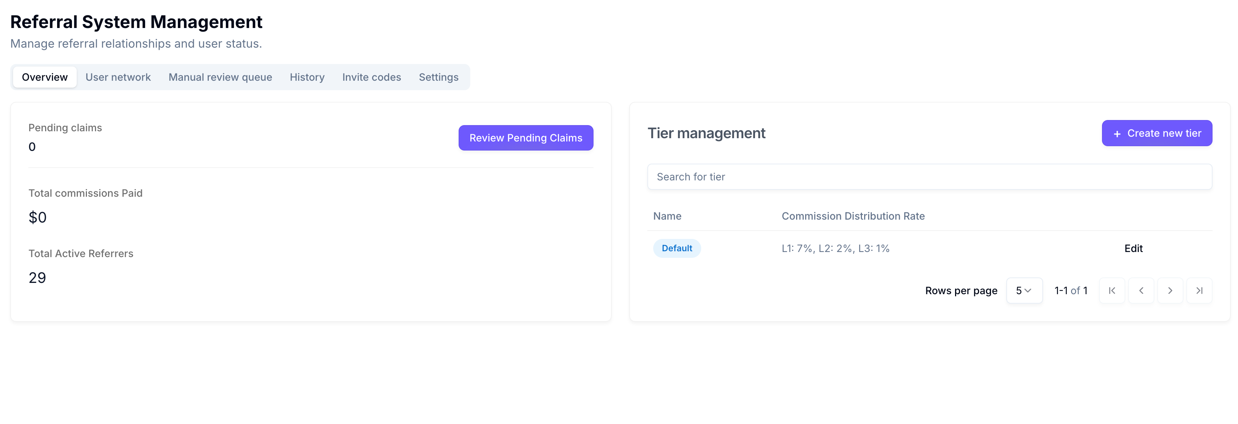The image size is (1238, 424).
Task: Go to first page of tier table
Action: click(x=1111, y=290)
